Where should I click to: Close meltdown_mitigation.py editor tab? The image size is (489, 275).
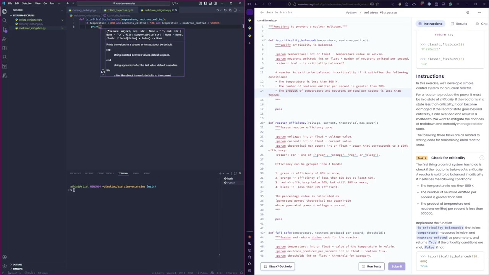176,10
